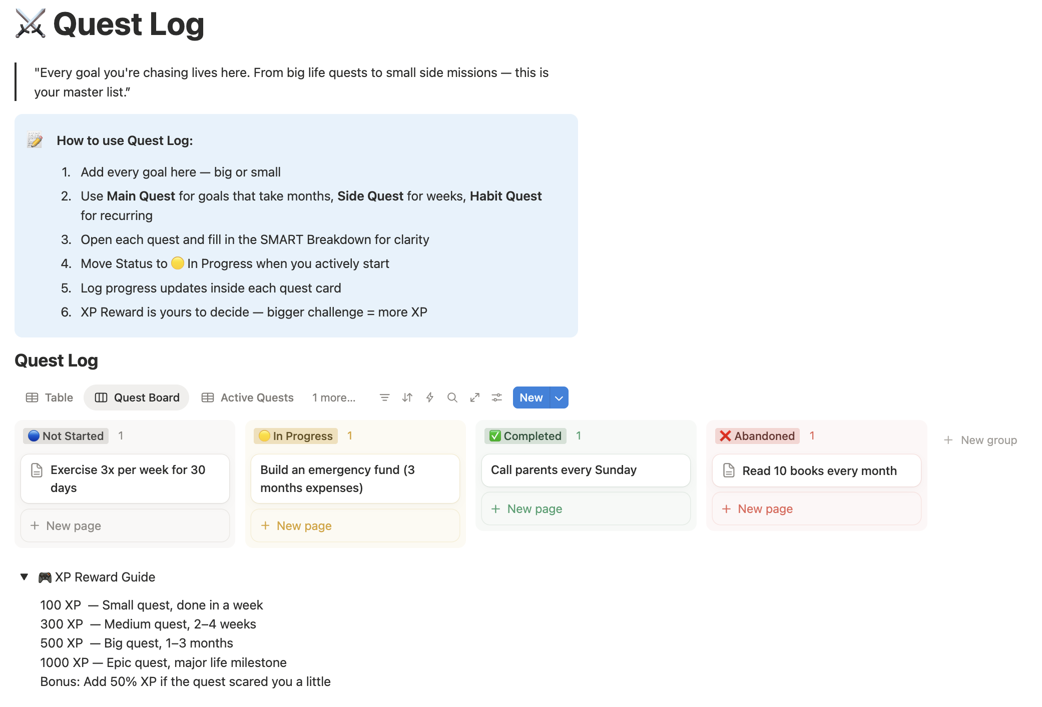This screenshot has height=707, width=1042.
Task: Click the Abandoned status tag
Action: [x=757, y=436]
